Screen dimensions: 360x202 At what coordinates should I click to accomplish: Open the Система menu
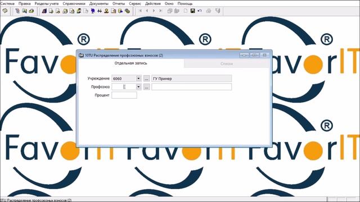click(7, 3)
